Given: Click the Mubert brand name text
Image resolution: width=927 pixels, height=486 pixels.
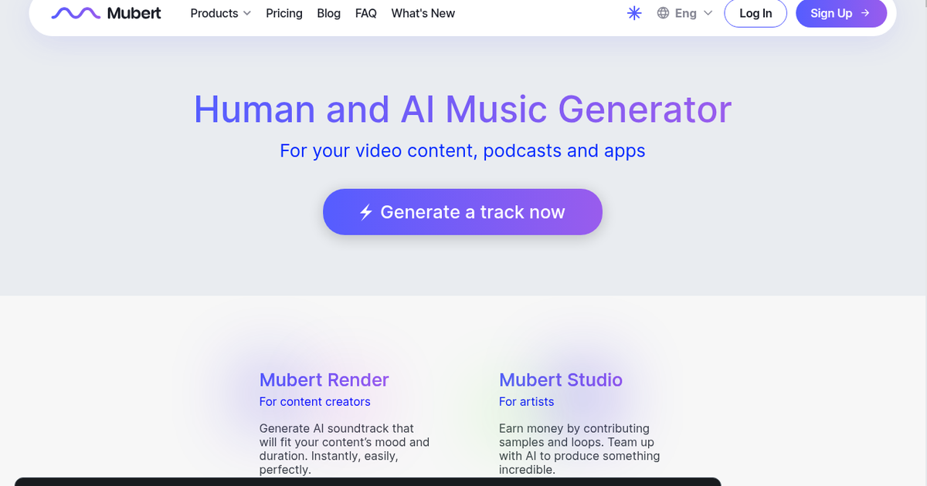Looking at the screenshot, I should coord(134,13).
